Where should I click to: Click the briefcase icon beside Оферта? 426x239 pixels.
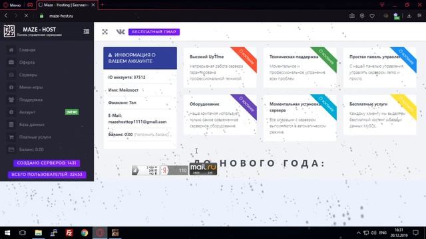point(11,62)
